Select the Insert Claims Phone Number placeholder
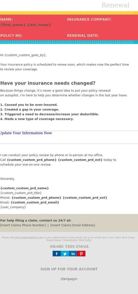 [23, 225]
